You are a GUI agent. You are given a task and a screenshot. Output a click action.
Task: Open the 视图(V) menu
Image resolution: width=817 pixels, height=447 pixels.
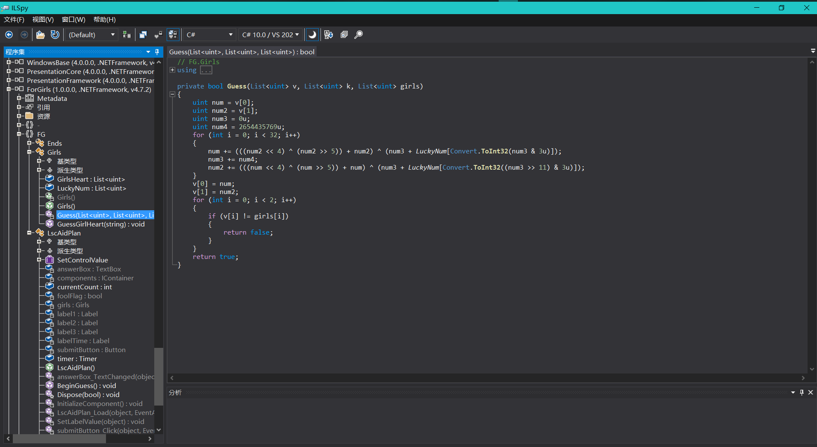point(43,20)
